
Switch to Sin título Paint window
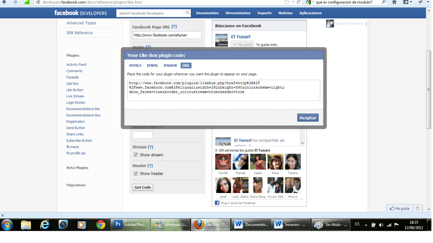coord(331,225)
